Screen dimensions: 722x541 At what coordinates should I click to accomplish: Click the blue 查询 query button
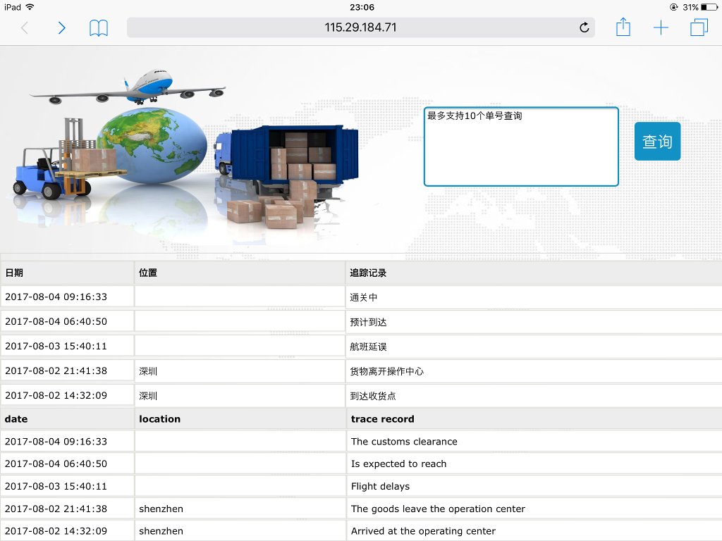[x=657, y=141]
